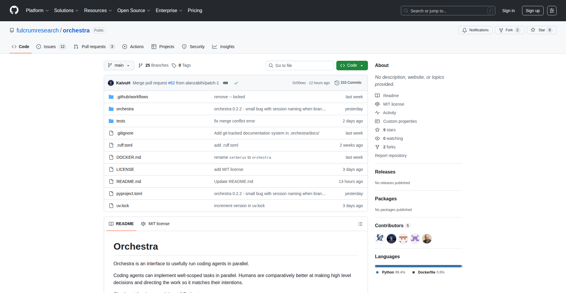Switch to the MIT license file tab

(155, 224)
